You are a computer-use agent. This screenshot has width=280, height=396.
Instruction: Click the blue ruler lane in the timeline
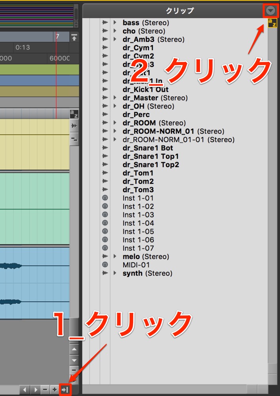39,80
